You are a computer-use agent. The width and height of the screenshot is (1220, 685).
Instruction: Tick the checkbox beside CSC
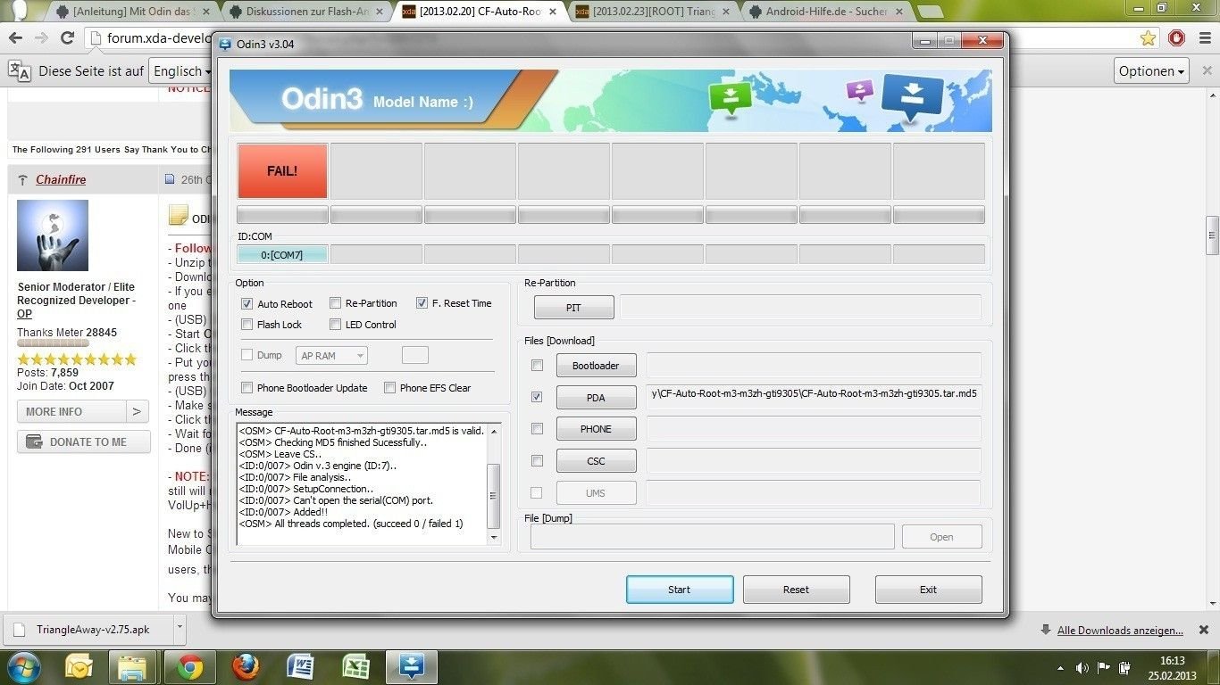tap(537, 461)
